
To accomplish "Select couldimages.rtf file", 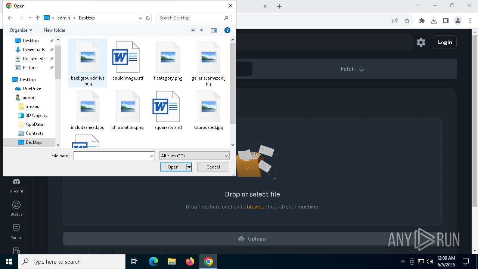I will pos(128,61).
